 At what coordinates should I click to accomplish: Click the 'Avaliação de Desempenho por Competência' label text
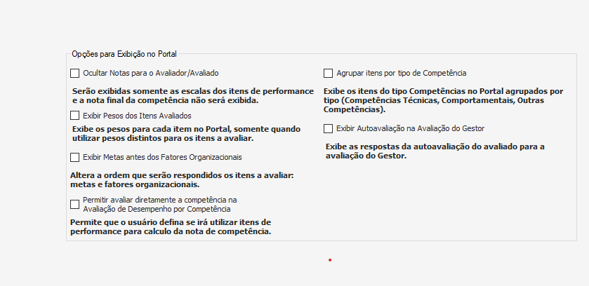tap(157, 209)
